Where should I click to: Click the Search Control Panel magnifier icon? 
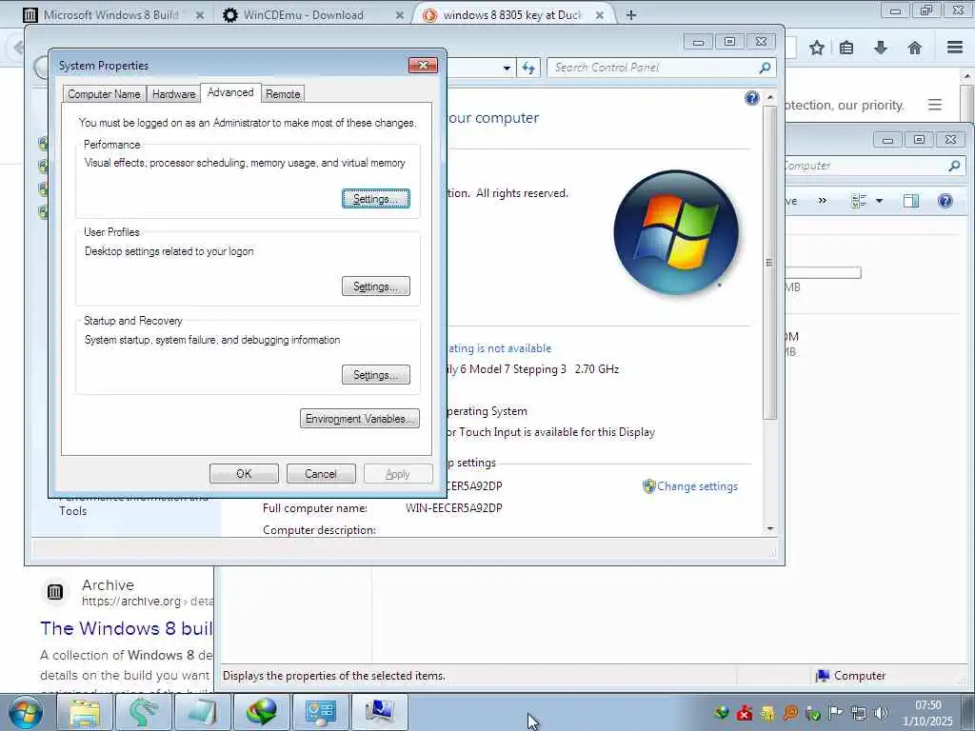tap(765, 68)
